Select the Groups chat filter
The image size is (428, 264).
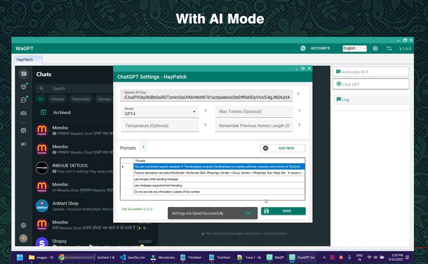[x=105, y=99]
